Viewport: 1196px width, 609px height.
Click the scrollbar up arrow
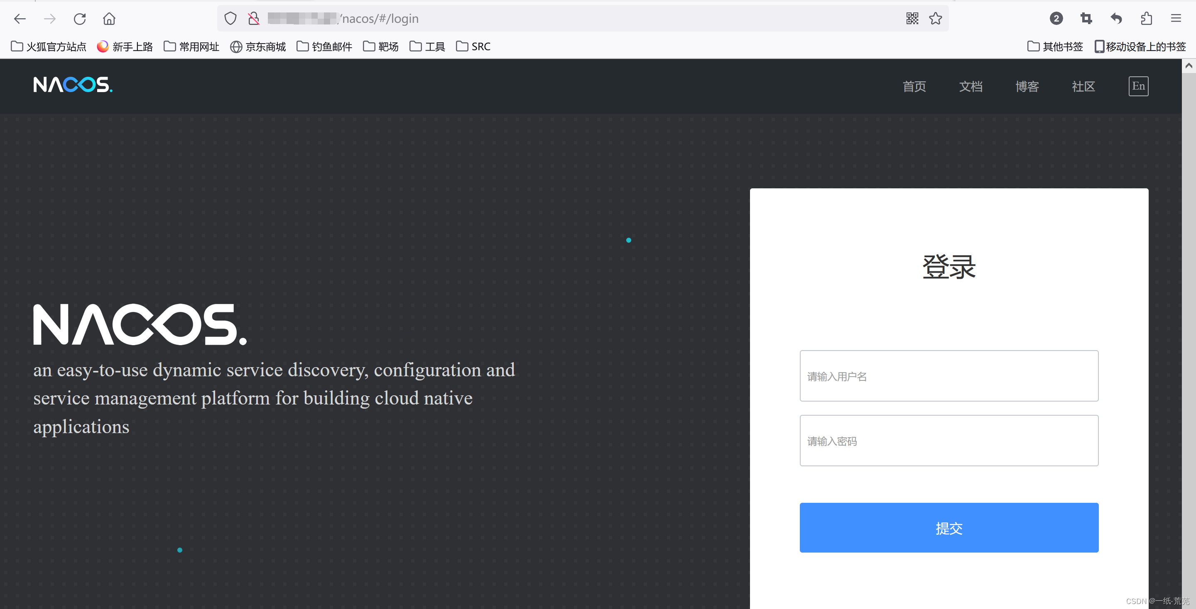pos(1188,66)
